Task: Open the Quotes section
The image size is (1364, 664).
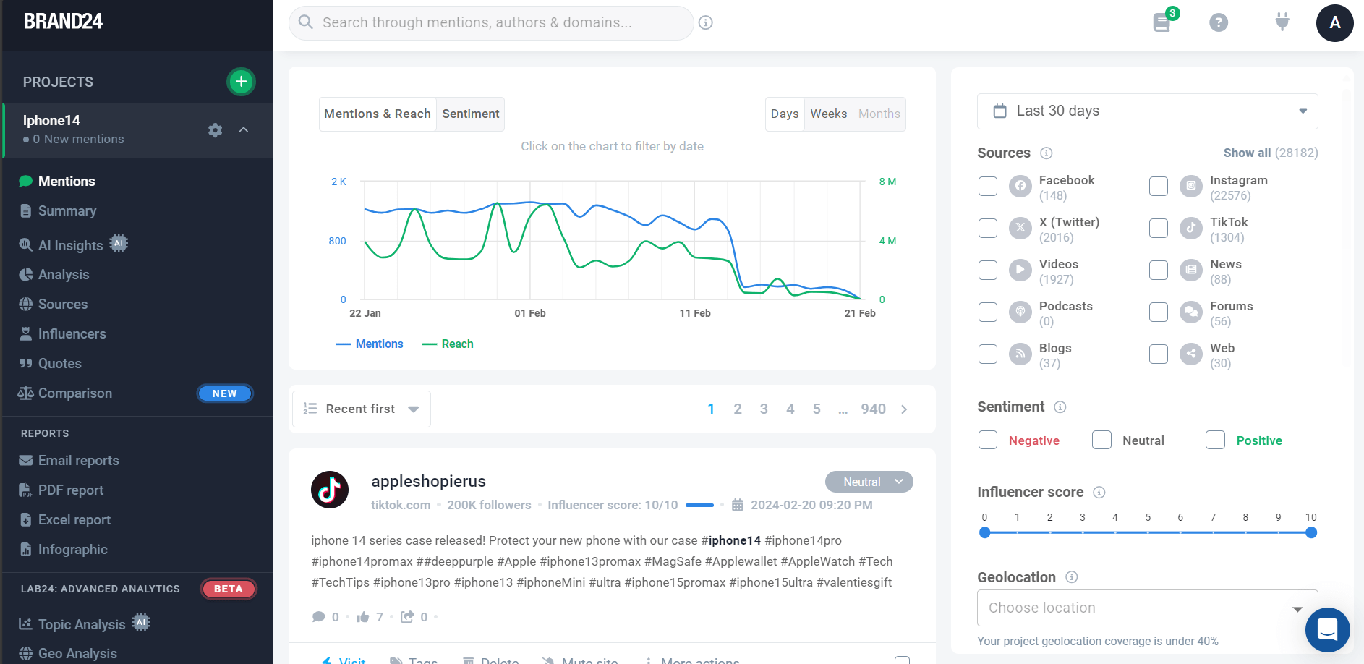Action: [59, 363]
